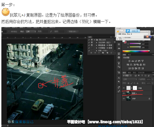Add a Vibrance adjustment layer
Viewport: 154px width, 127px height.
click(x=143, y=61)
